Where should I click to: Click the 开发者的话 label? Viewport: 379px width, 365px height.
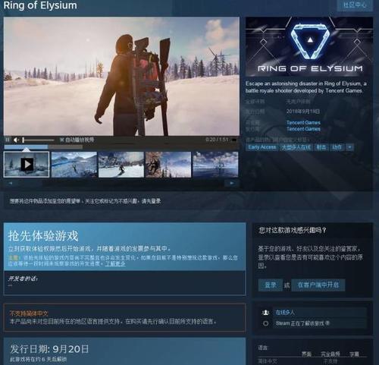pyautogui.click(x=23, y=278)
